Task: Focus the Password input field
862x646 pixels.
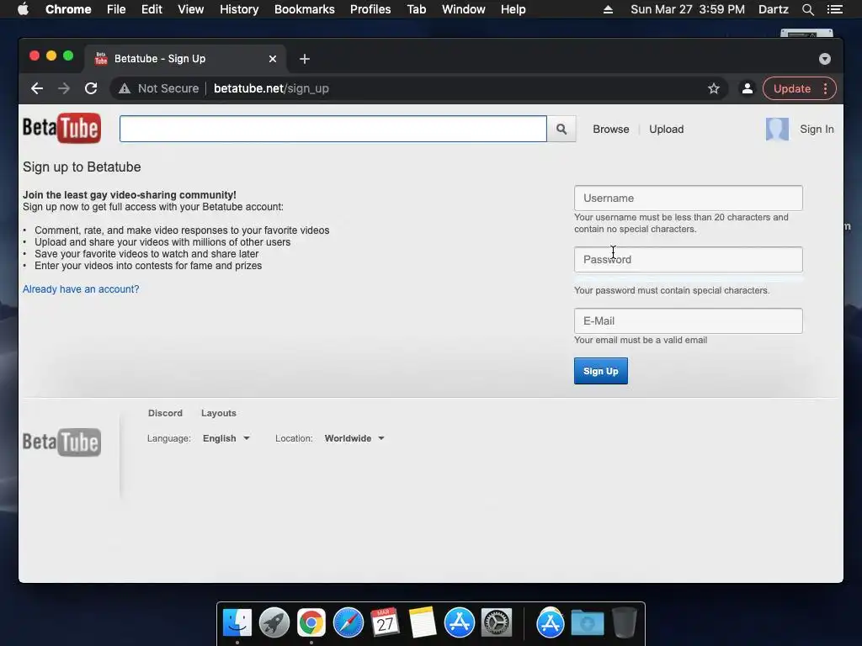Action: click(x=689, y=259)
